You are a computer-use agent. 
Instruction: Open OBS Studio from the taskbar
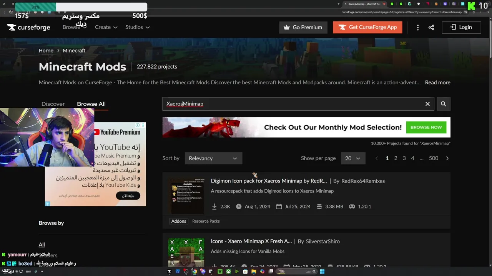pos(186,271)
